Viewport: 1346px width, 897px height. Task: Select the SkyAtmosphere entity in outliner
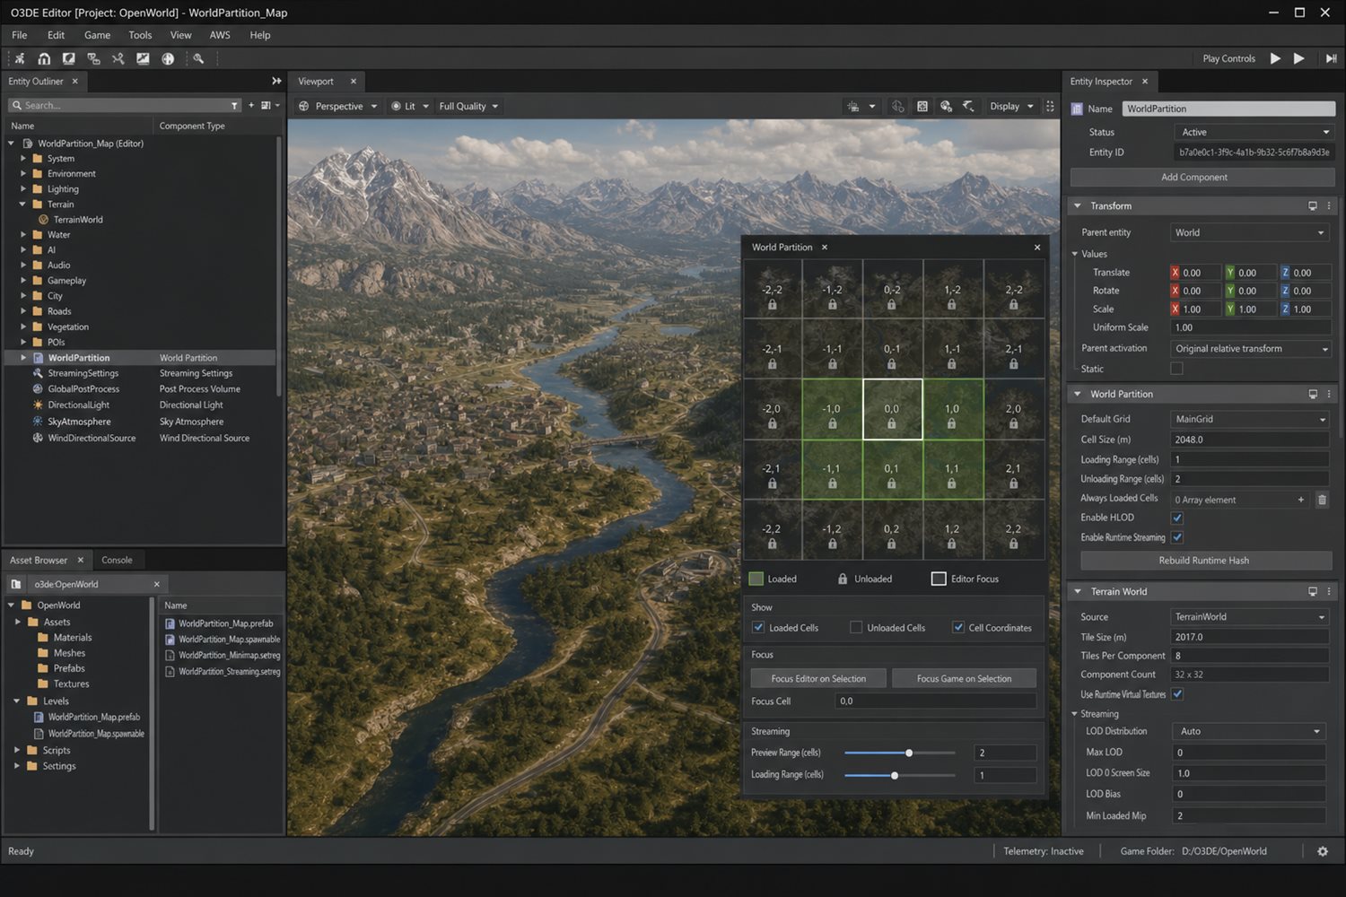click(79, 422)
